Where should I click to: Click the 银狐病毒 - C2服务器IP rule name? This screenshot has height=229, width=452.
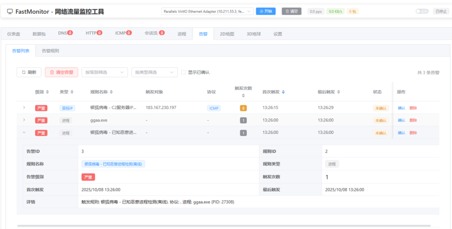click(x=113, y=108)
